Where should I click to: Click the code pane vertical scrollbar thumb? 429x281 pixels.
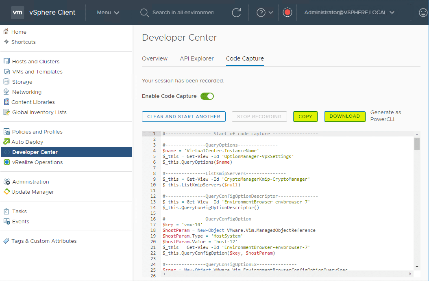point(417,144)
